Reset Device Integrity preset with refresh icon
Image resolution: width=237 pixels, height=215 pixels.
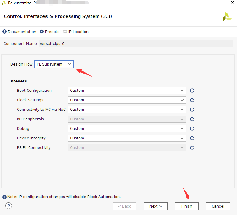point(192,138)
